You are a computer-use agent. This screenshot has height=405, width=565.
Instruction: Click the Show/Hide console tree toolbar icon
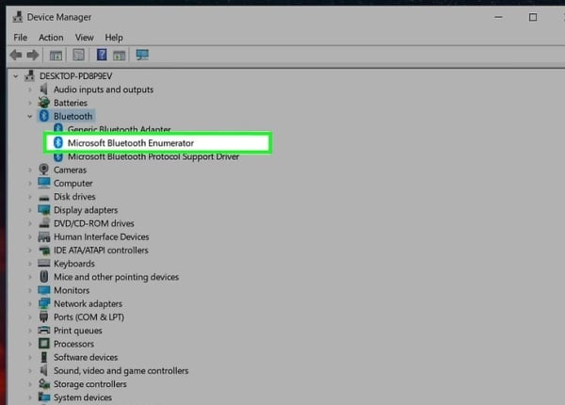click(56, 56)
